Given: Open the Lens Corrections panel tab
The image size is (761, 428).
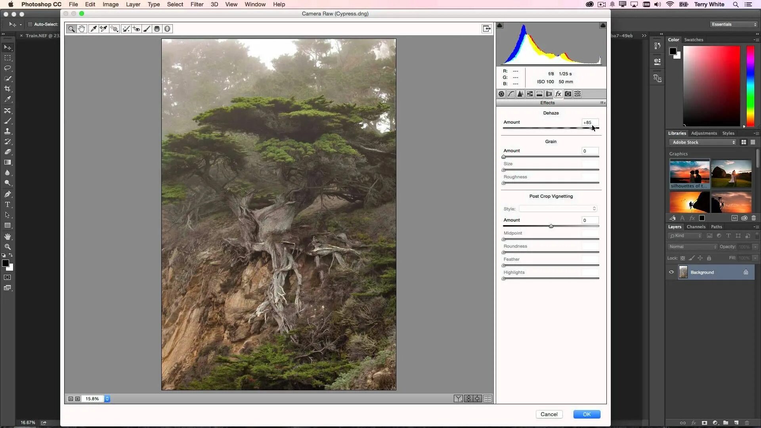Looking at the screenshot, I should 549,94.
